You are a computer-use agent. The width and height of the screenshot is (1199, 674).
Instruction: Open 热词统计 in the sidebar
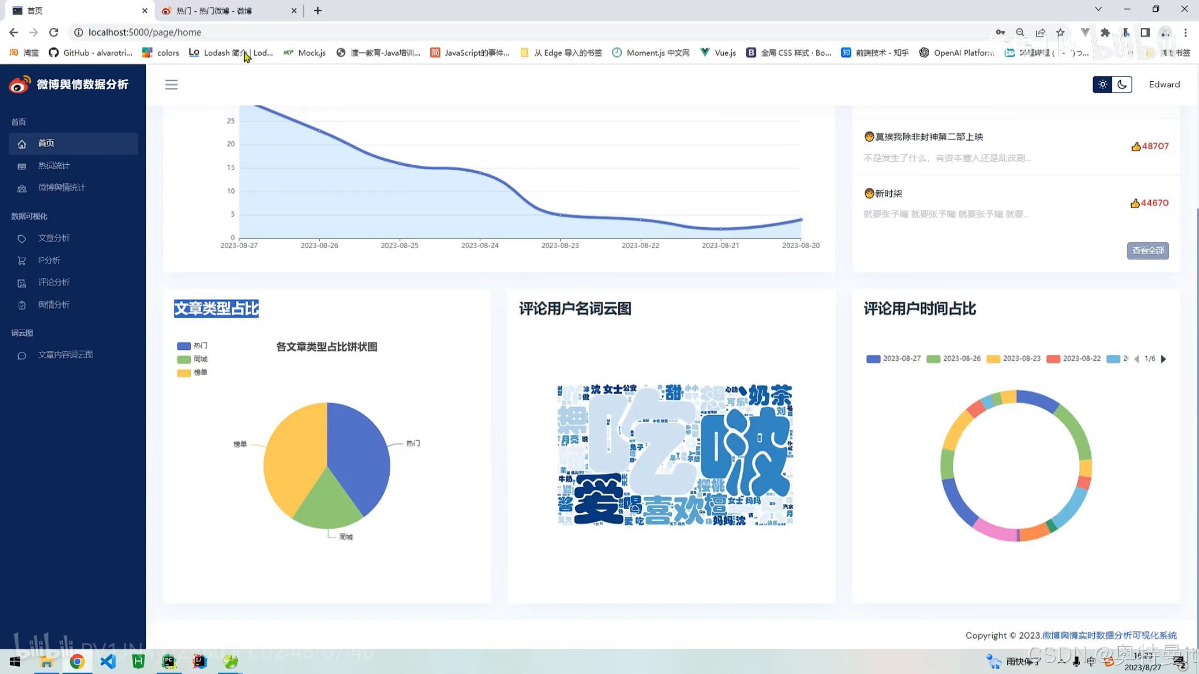click(54, 166)
